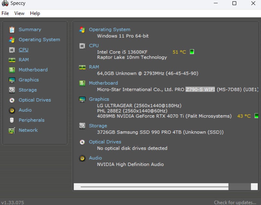The height and width of the screenshot is (205, 261).
Task: Click the NVIDIA GeForce RTX 4070 Ti line
Action: [x=164, y=116]
